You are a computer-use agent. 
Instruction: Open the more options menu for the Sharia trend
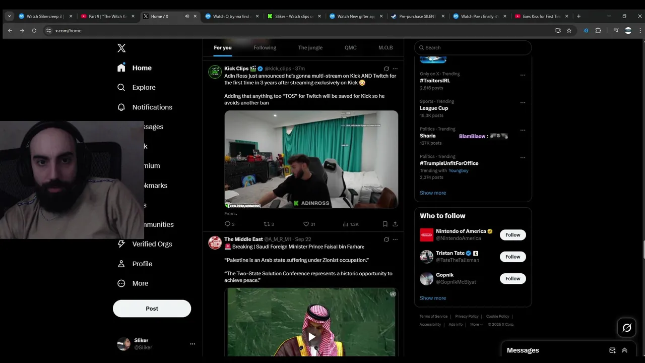click(x=523, y=130)
